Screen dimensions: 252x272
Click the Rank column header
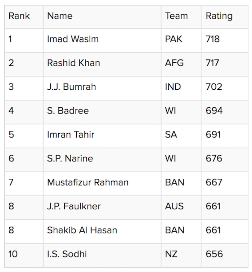[x=19, y=16]
